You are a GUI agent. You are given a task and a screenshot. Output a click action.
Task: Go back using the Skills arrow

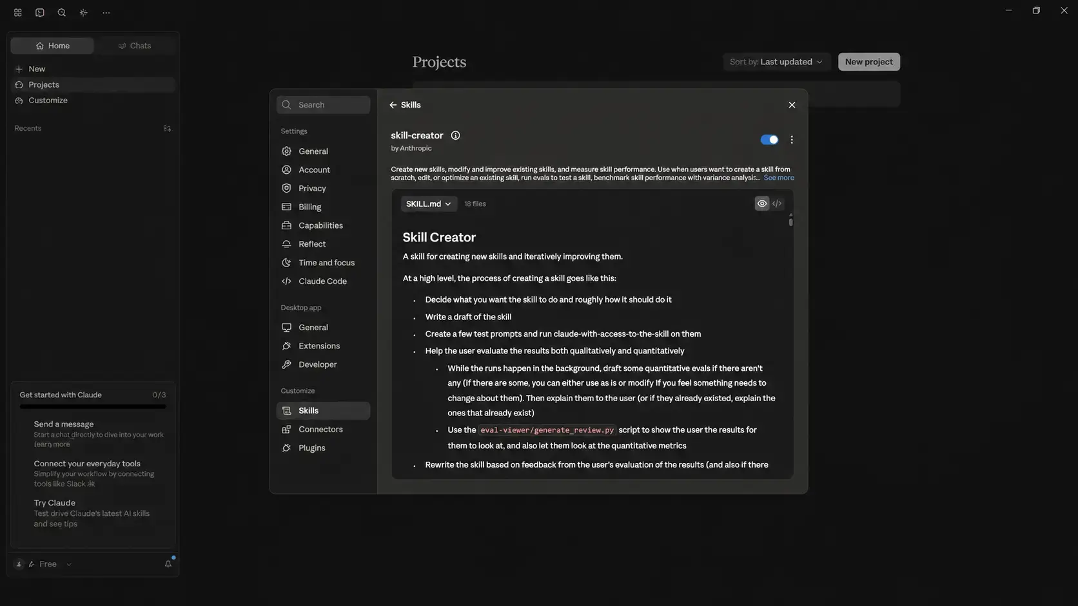click(x=393, y=105)
